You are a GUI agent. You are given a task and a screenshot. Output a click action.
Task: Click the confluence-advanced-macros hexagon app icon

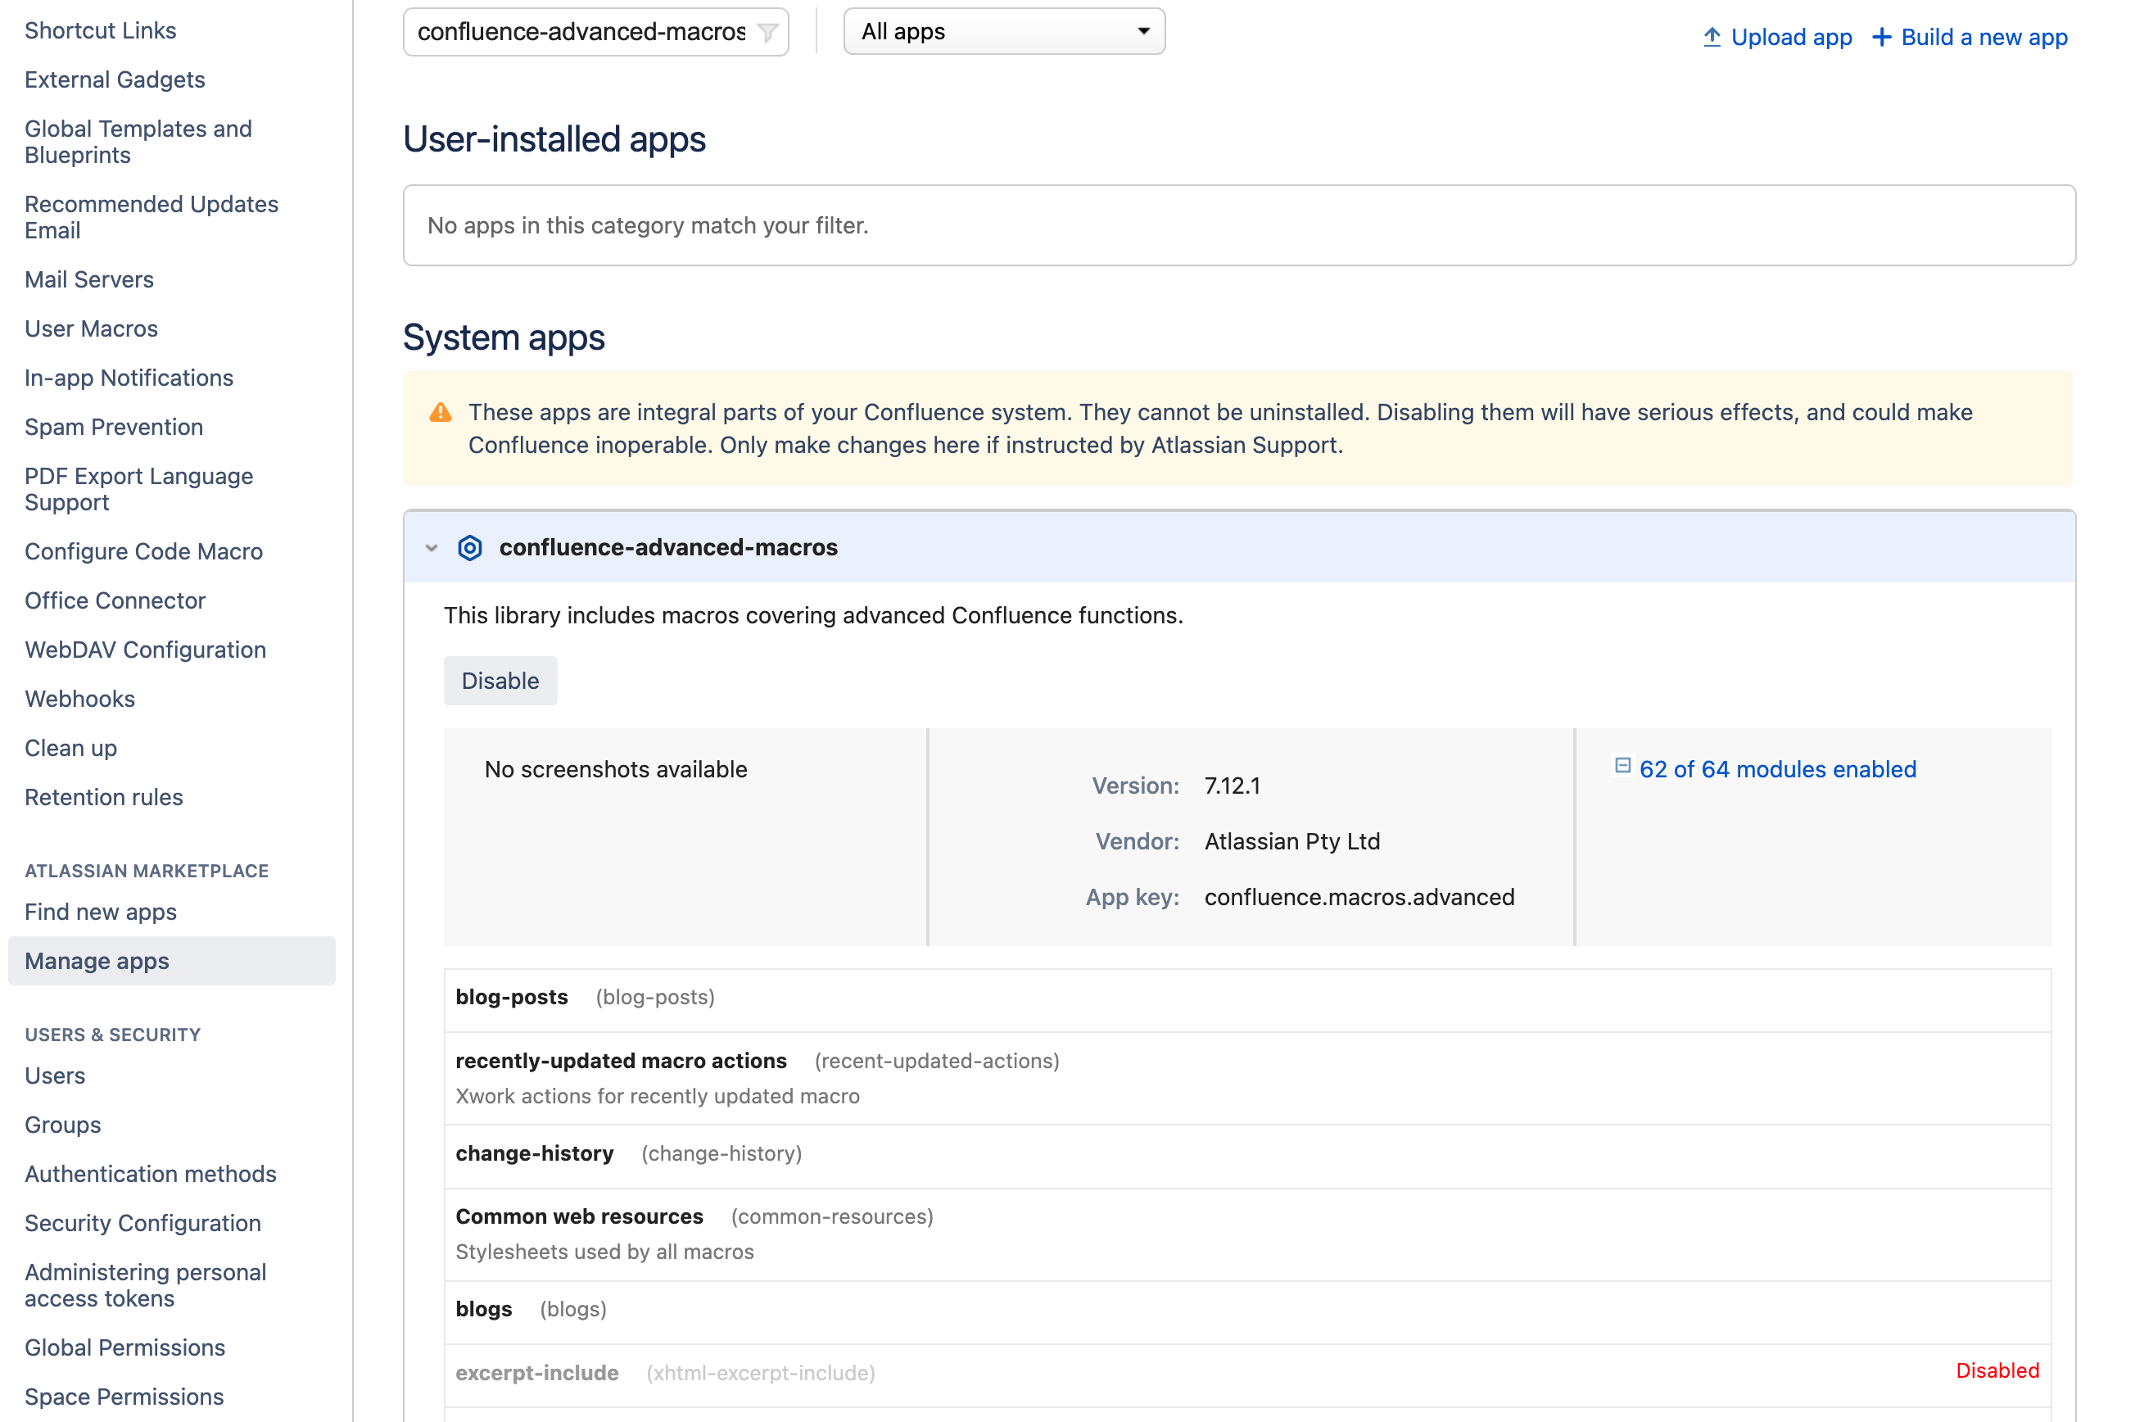[469, 548]
